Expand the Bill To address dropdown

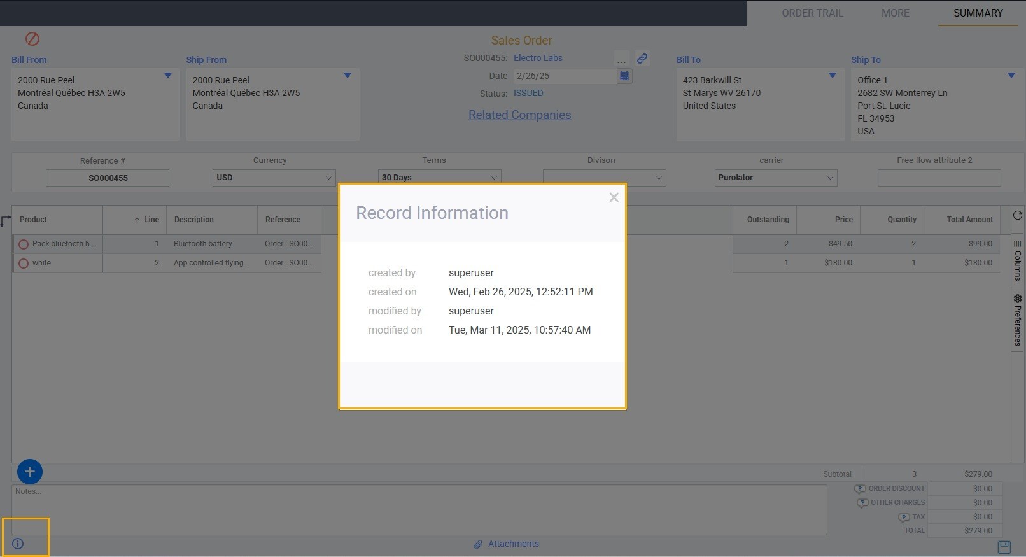coord(833,75)
